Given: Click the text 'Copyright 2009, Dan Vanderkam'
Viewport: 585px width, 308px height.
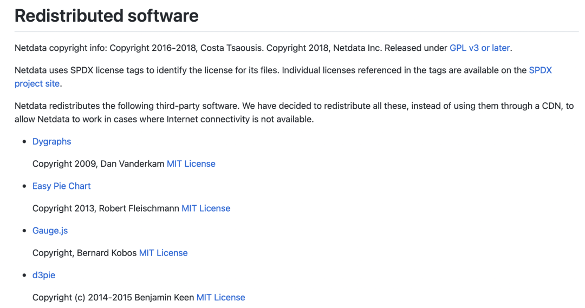Looking at the screenshot, I should click(x=99, y=164).
